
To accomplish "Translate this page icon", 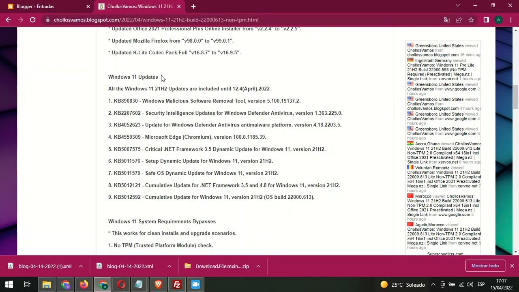I will pos(447,20).
